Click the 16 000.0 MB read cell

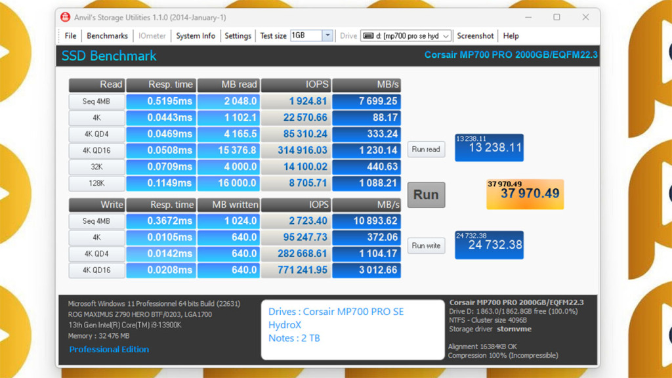tap(228, 184)
